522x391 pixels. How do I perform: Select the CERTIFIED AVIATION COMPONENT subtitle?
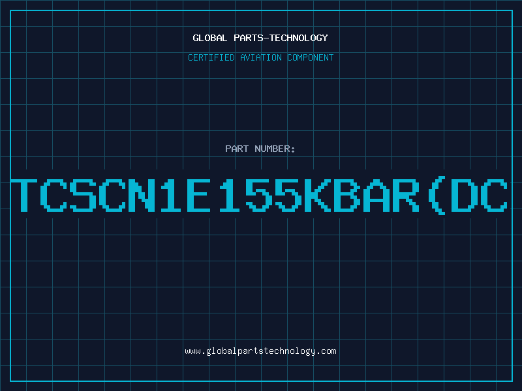pyautogui.click(x=260, y=57)
